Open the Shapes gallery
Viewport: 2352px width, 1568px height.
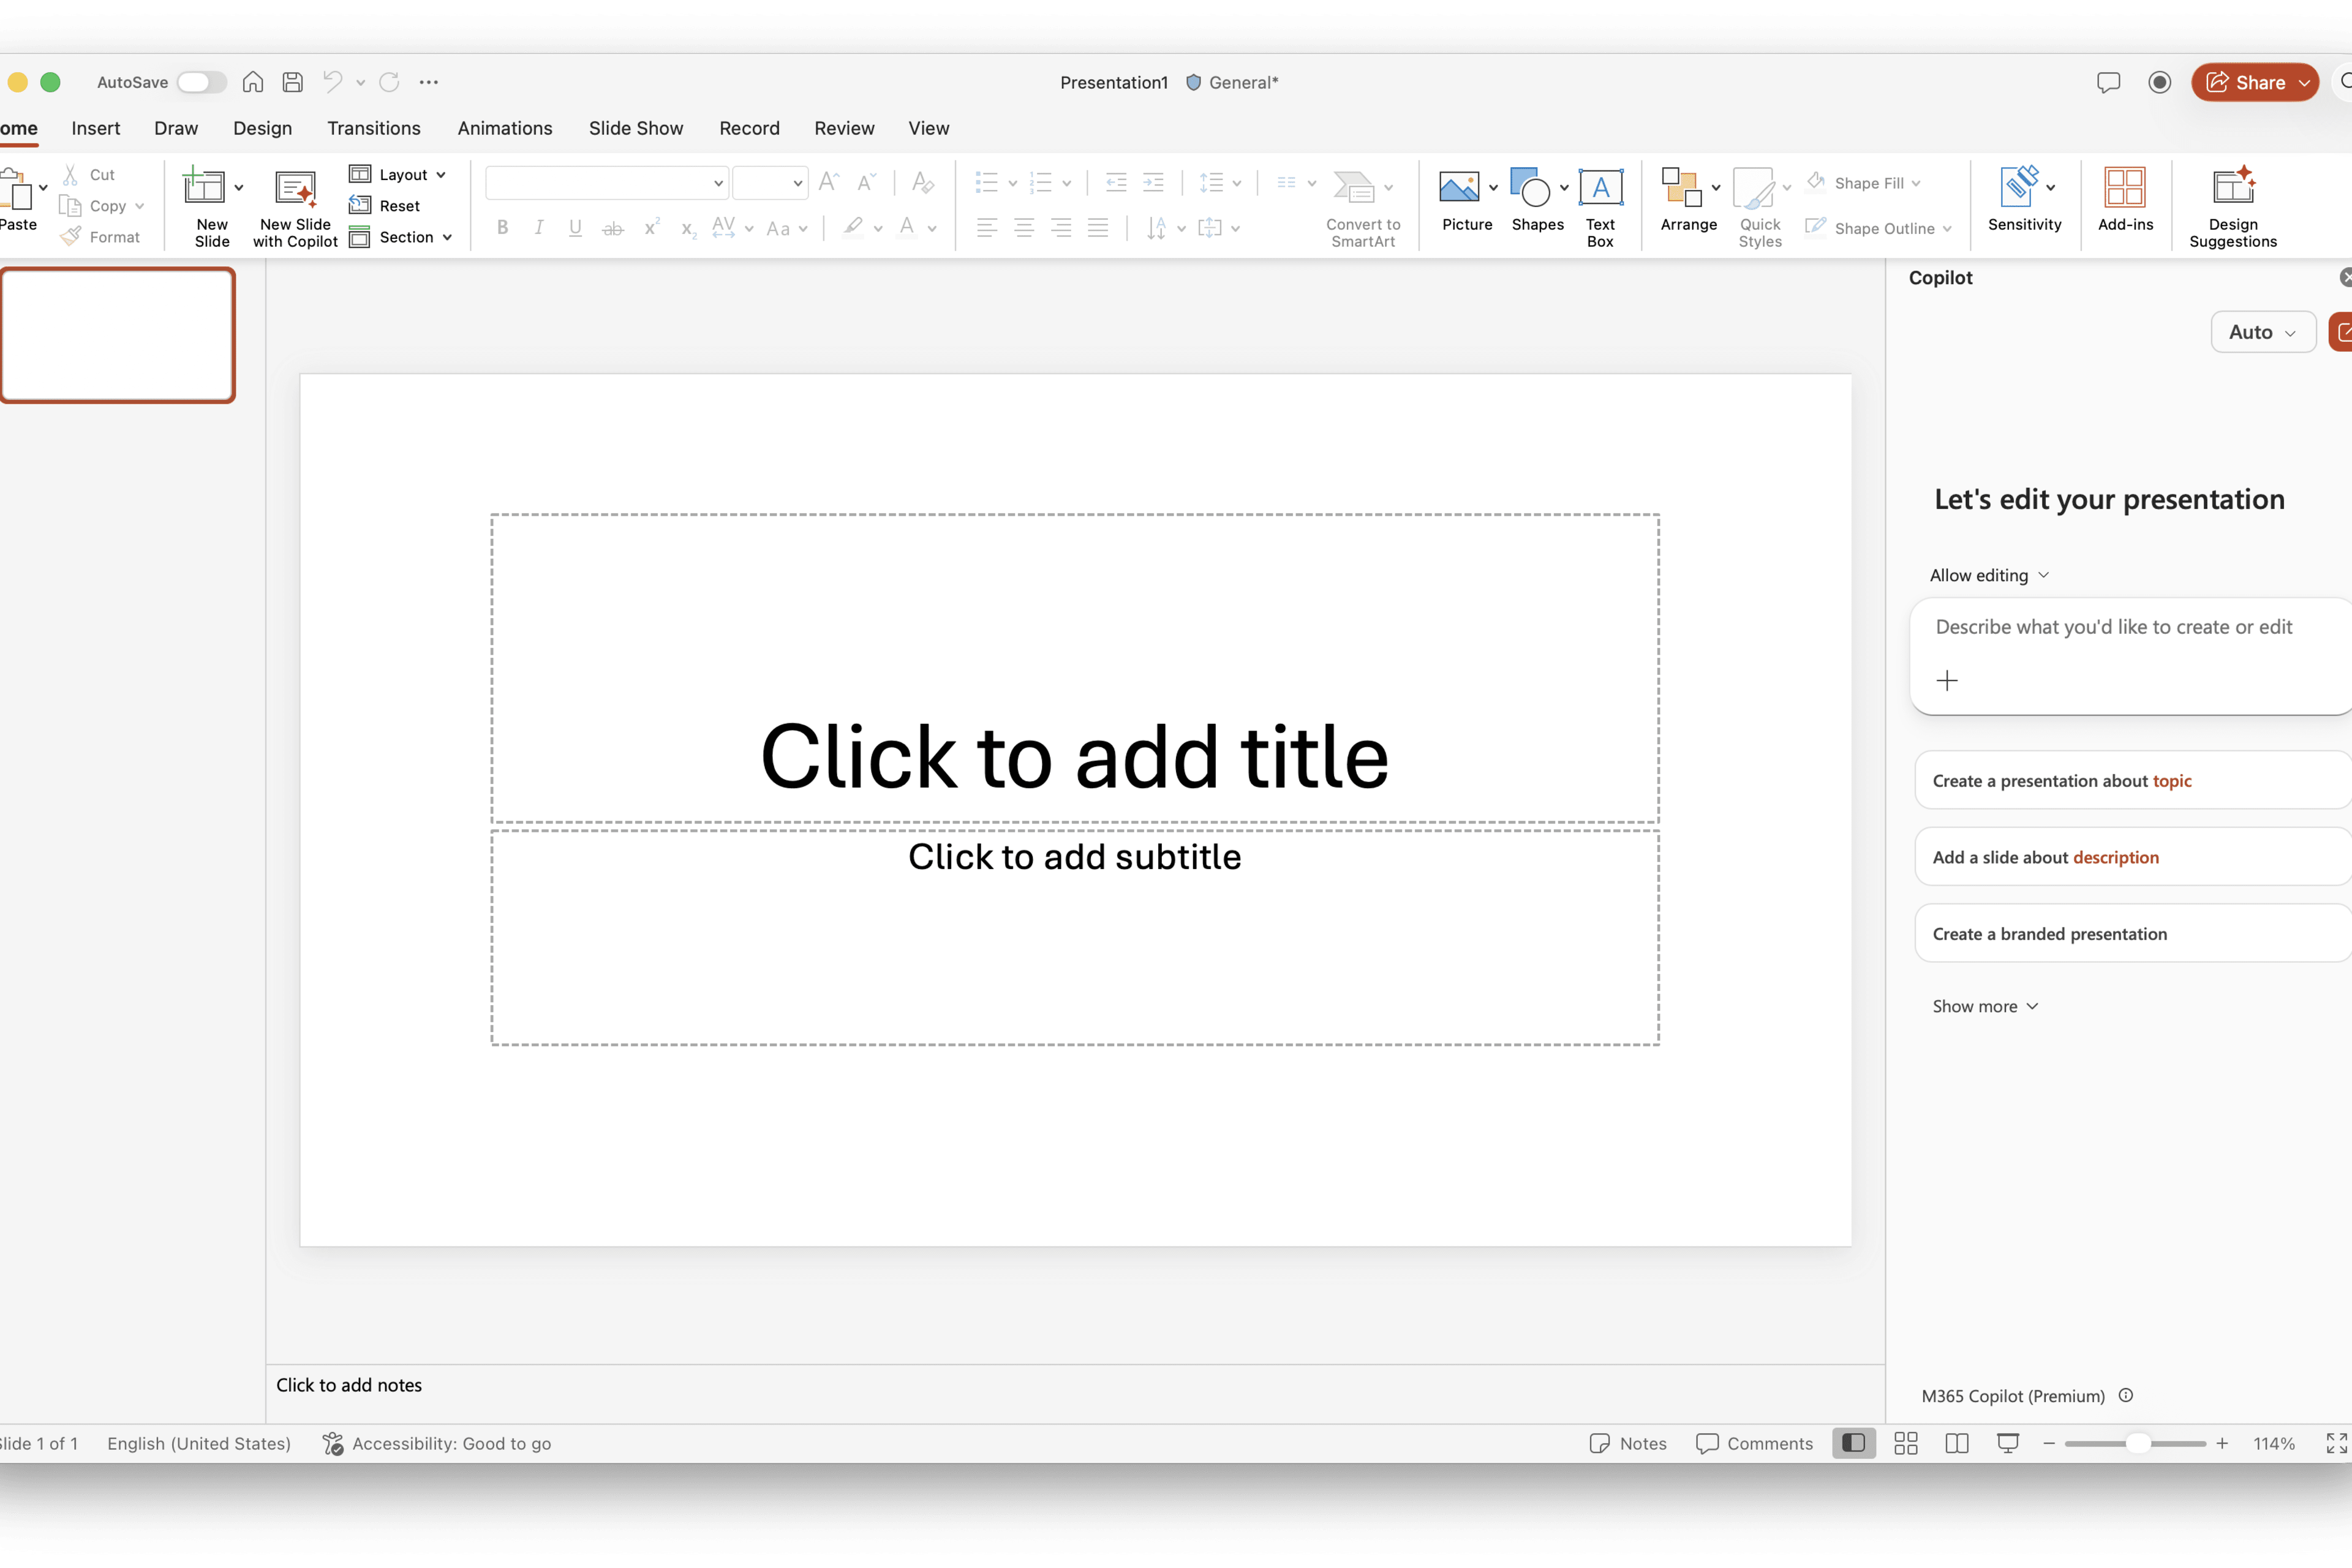point(1537,201)
